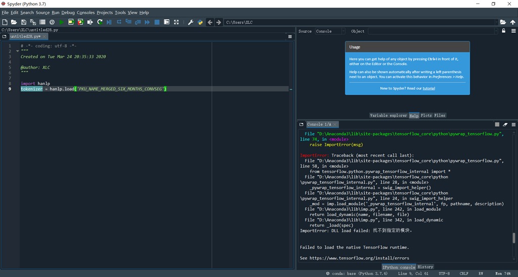Open the Source Console dropdown
This screenshot has height=277, width=518.
[330, 31]
